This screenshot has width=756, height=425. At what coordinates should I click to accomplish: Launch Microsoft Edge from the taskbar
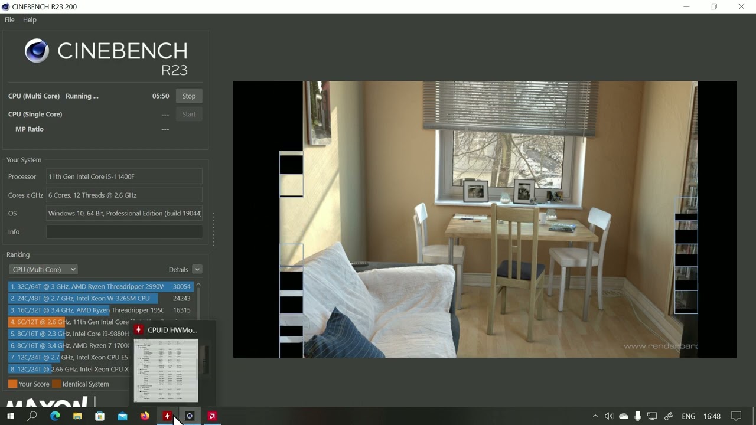point(55,416)
